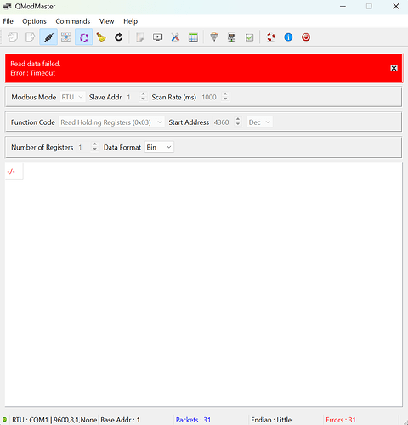Click the red Exit power icon
The width and height of the screenshot is (408, 425).
(306, 37)
